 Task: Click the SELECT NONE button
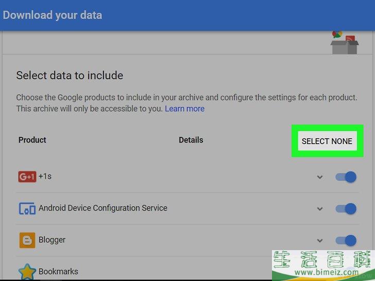[x=327, y=141]
